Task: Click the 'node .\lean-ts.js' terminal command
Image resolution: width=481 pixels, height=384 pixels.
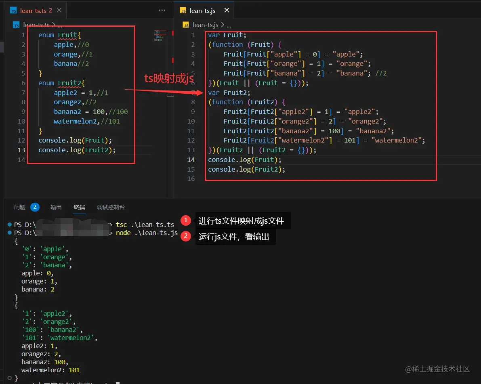Action: [147, 233]
